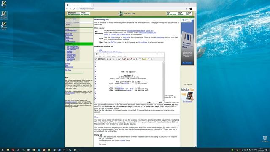Open File menu in gVim window

click(97, 57)
